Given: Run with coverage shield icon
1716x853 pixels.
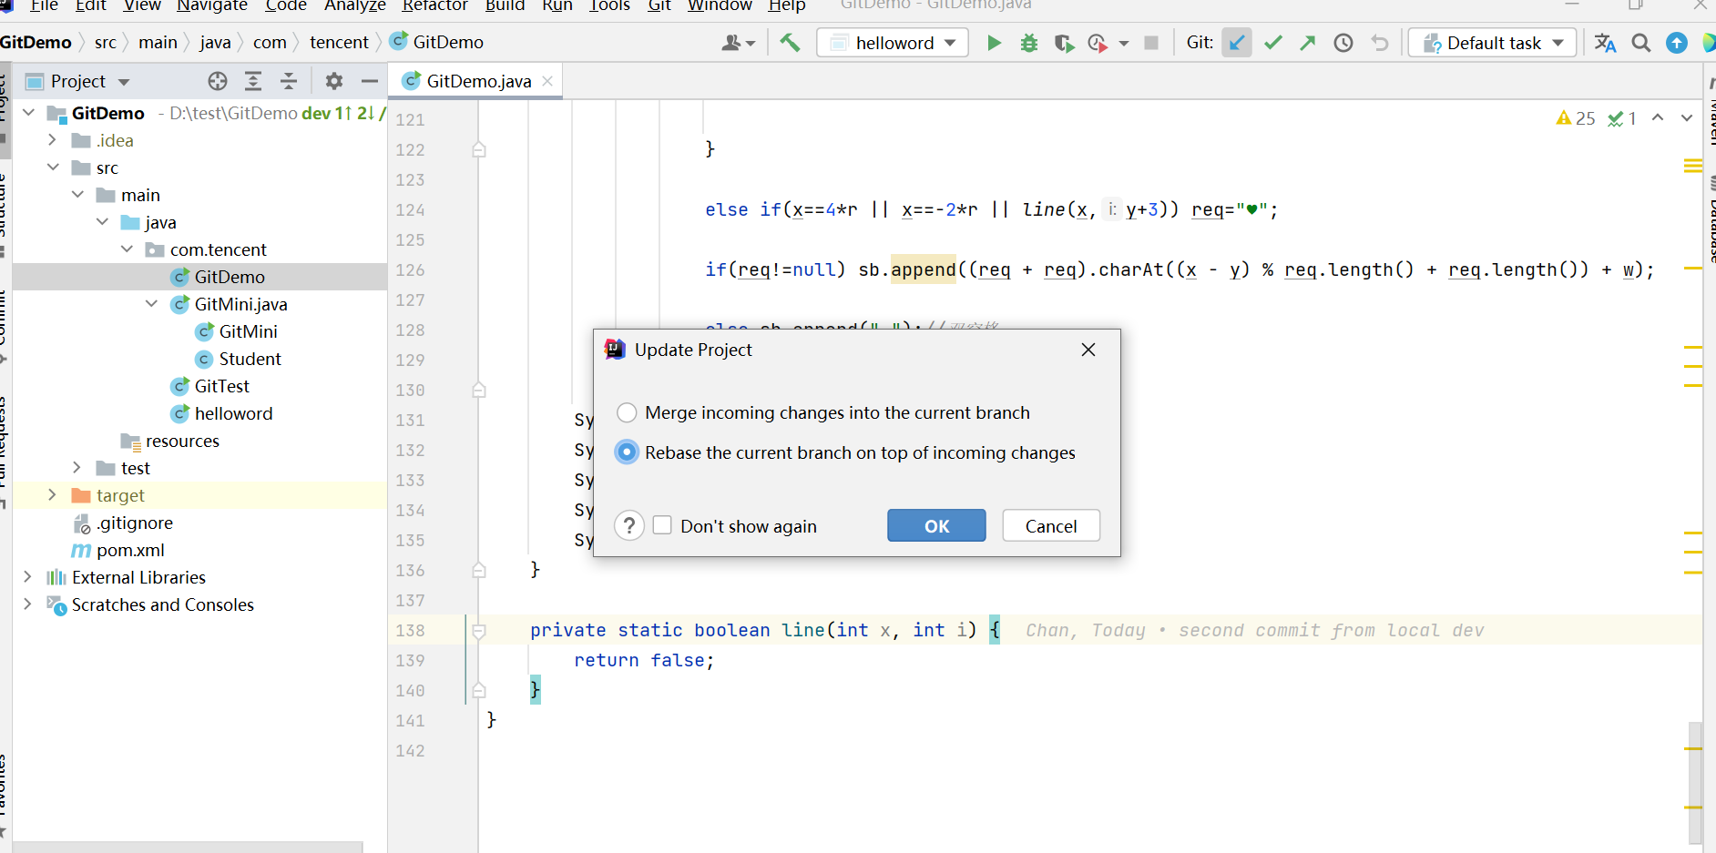Looking at the screenshot, I should tap(1063, 43).
